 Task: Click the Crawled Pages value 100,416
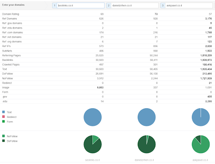point(207,65)
